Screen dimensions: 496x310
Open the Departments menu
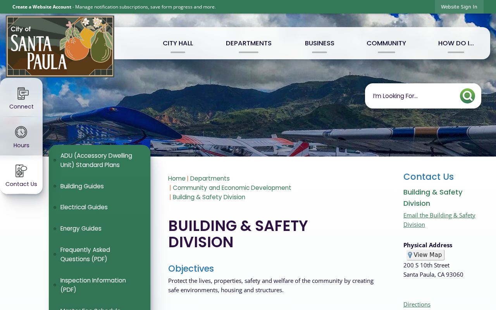click(249, 43)
